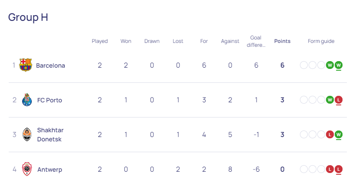
Task: Click the FC Porto club crest
Action: pos(27,100)
